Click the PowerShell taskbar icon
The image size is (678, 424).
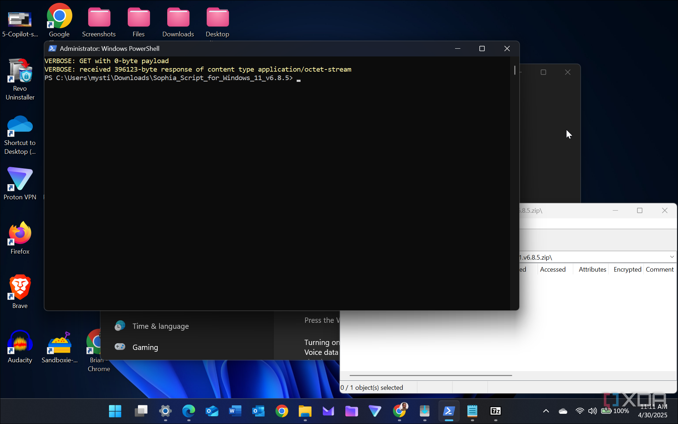(x=449, y=411)
